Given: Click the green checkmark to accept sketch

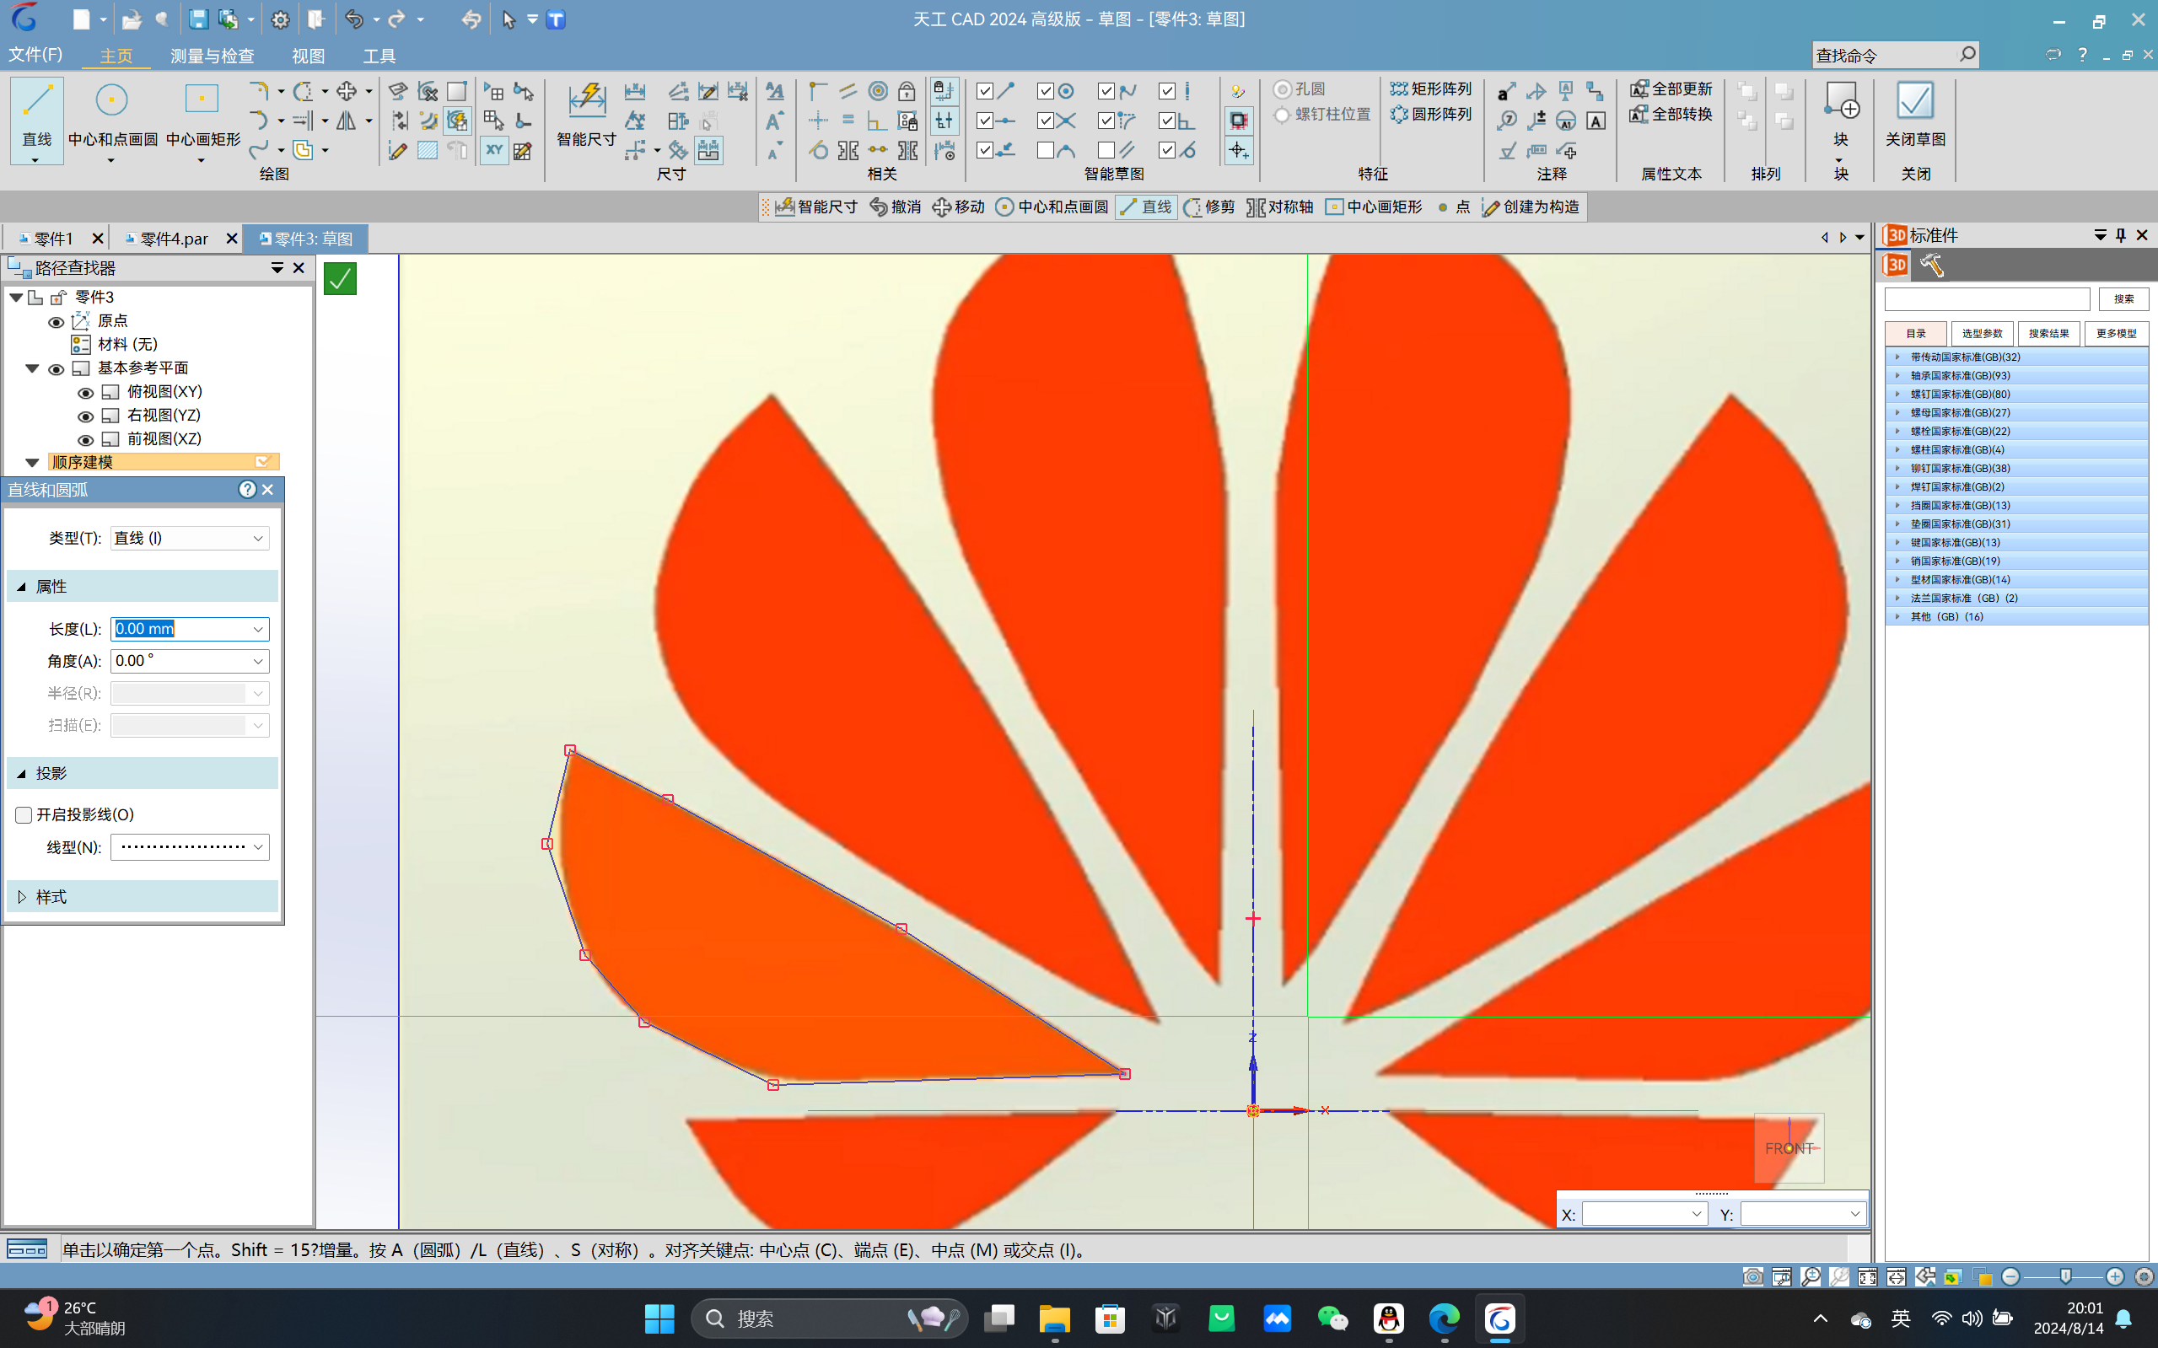Looking at the screenshot, I should [340, 279].
